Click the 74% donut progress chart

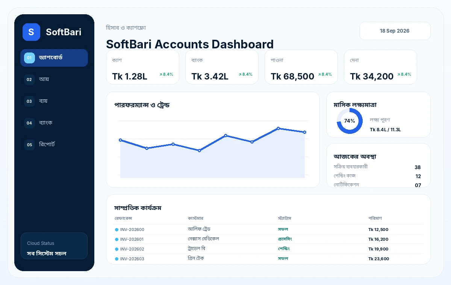tap(350, 121)
